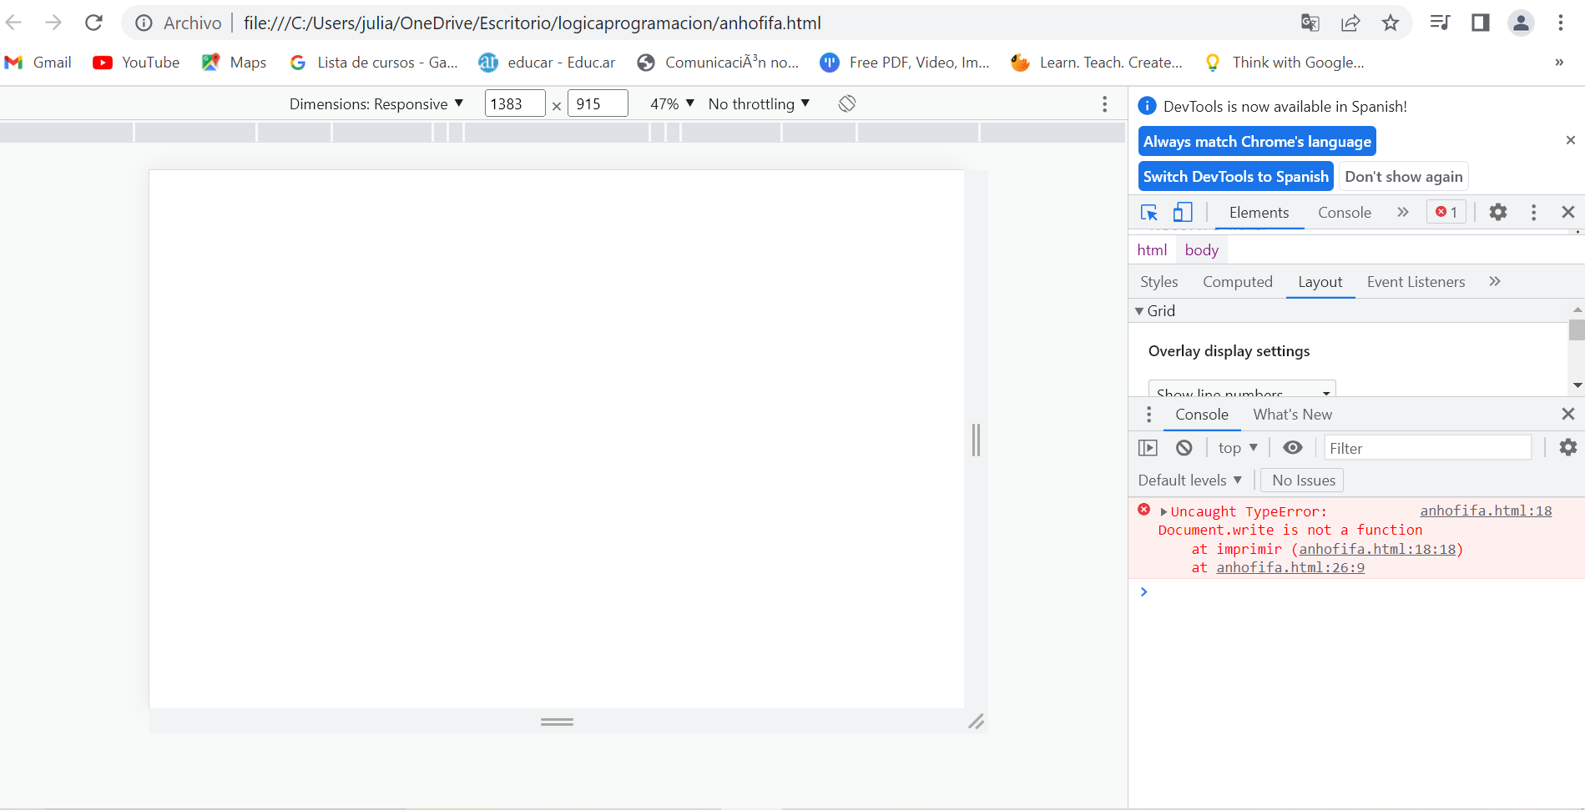The image size is (1585, 810).
Task: Dismiss the DevTools language notification
Action: coord(1570,140)
